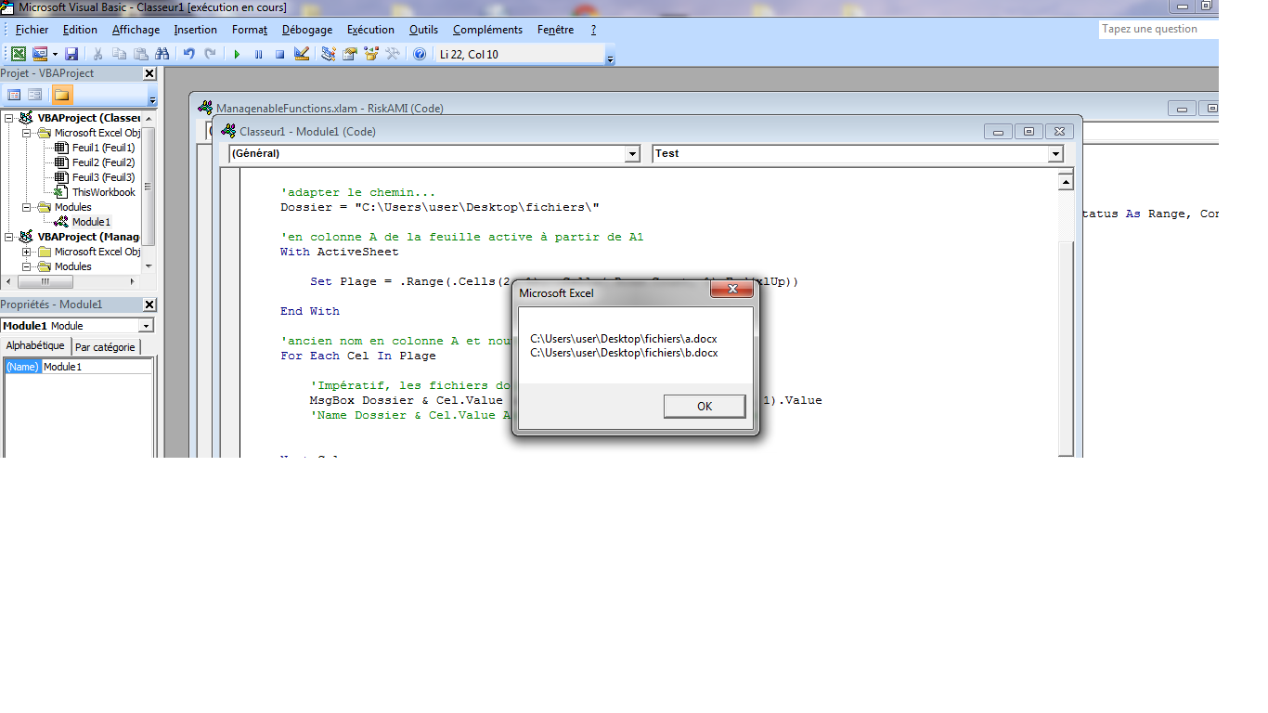
Task: Open the Object Browser toolbar icon
Action: [370, 54]
